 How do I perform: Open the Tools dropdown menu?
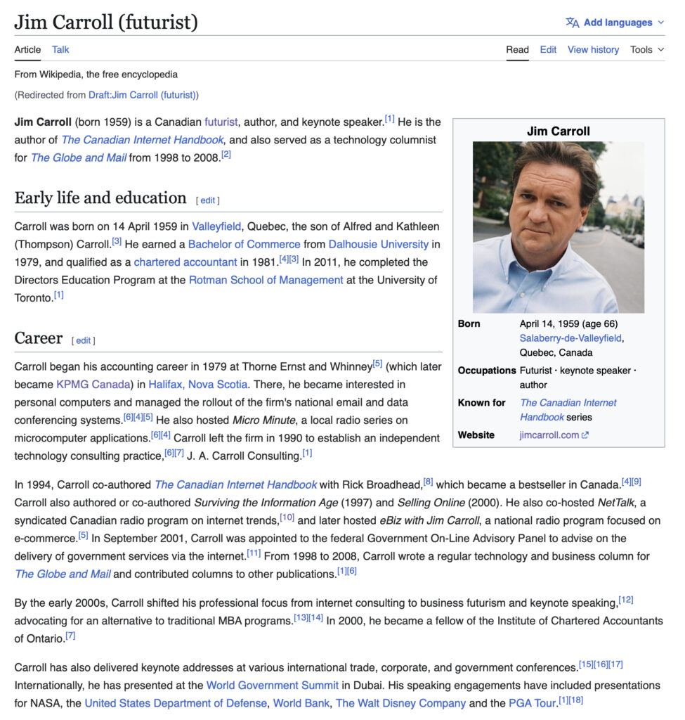646,50
